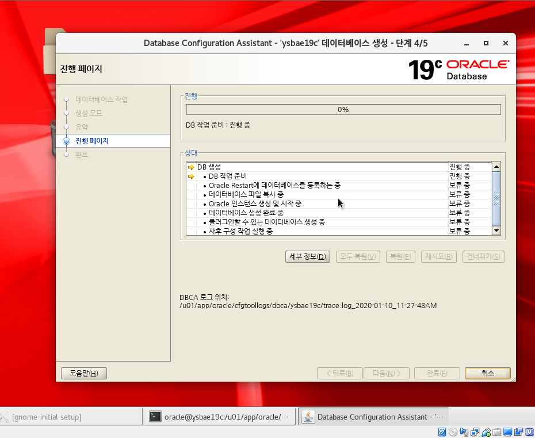
Task: Click the VirtualBox recording status icon
Action: coord(519,432)
